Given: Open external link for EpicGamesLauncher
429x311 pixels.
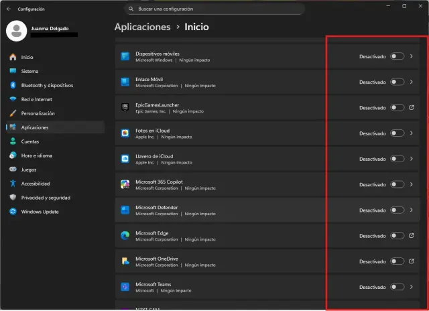Looking at the screenshot, I should 411,107.
